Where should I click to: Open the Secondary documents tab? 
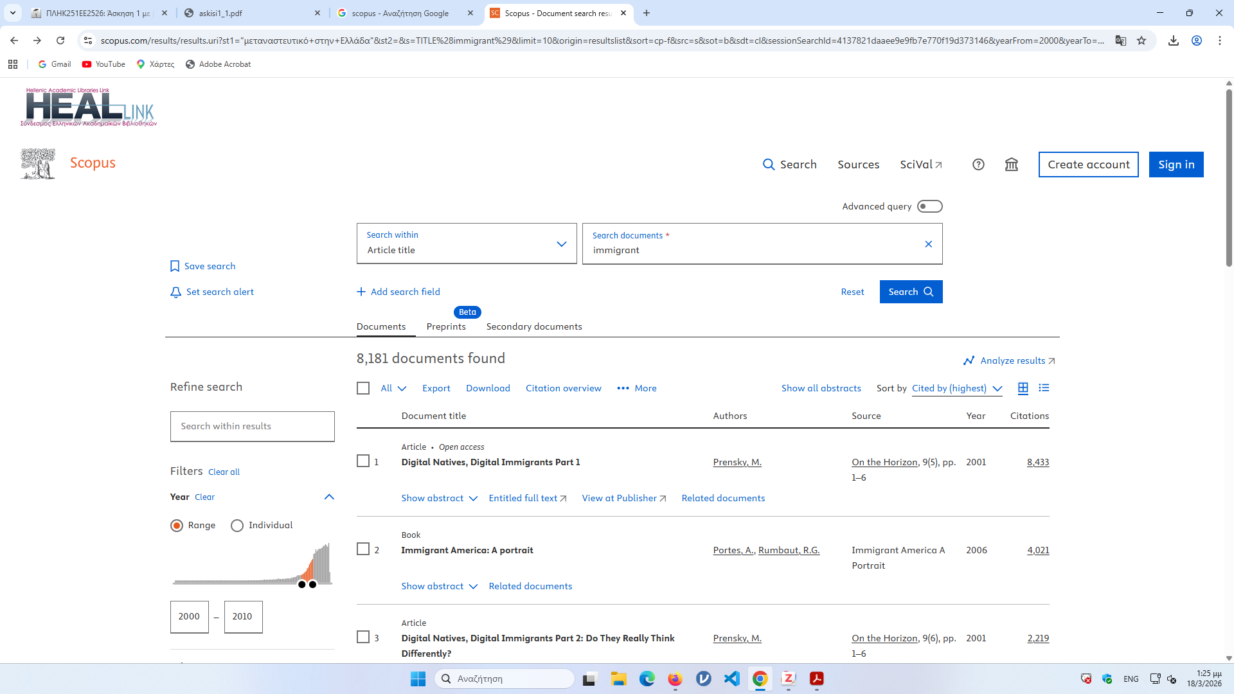[533, 326]
